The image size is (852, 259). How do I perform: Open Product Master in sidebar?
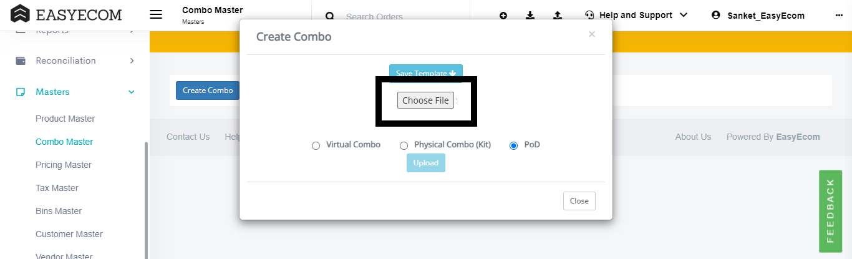click(65, 119)
